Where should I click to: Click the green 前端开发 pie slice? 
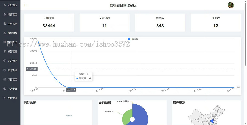pyautogui.click(x=127, y=116)
